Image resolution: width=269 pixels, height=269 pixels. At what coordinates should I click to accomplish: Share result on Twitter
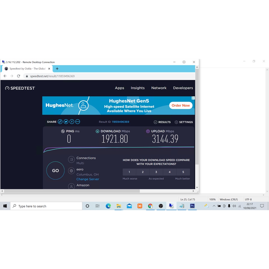(x=66, y=122)
